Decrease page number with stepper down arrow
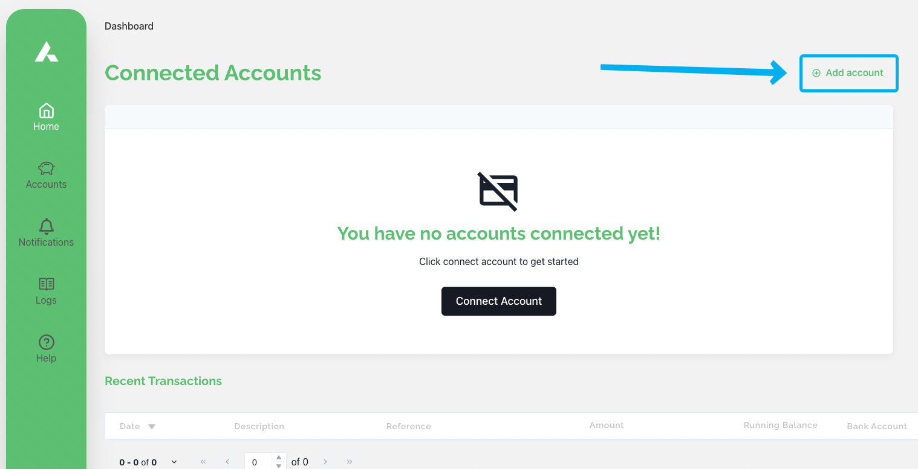 tap(279, 466)
